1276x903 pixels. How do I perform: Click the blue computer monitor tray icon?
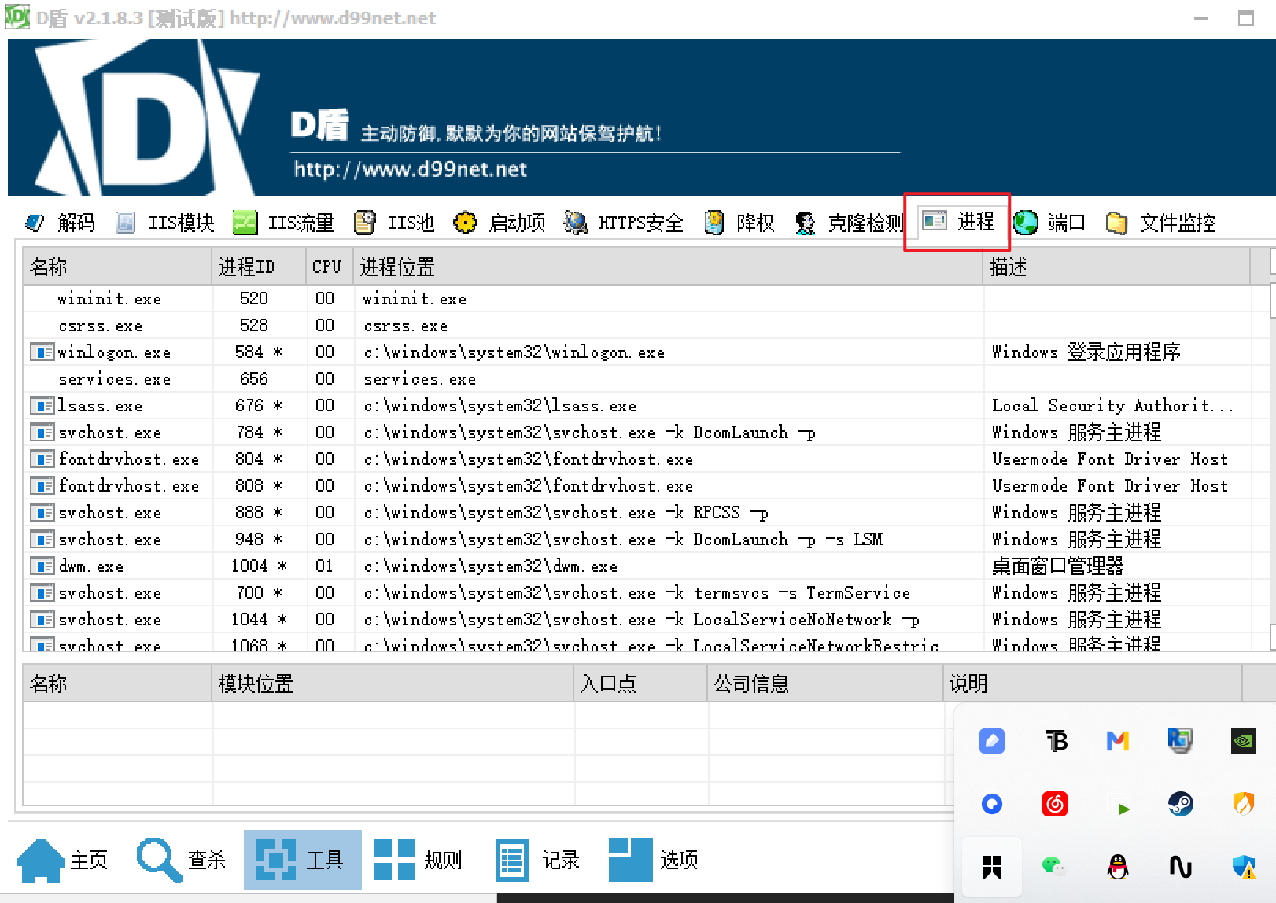pos(1181,740)
